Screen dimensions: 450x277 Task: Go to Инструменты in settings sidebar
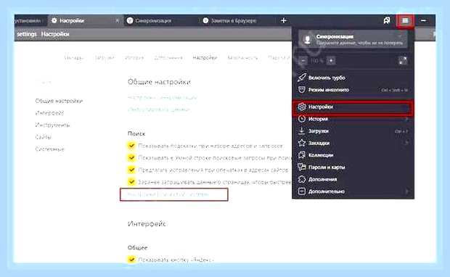point(52,125)
